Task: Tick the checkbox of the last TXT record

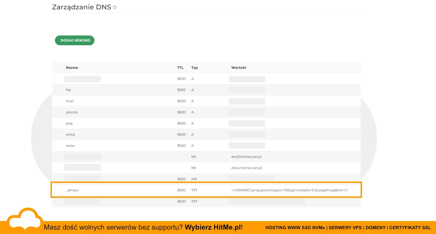Action: coord(57,201)
